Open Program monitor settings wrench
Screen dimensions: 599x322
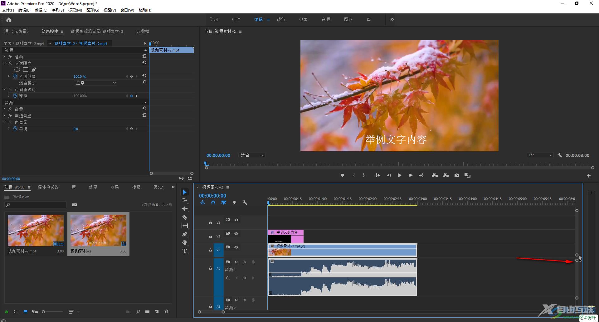click(560, 155)
